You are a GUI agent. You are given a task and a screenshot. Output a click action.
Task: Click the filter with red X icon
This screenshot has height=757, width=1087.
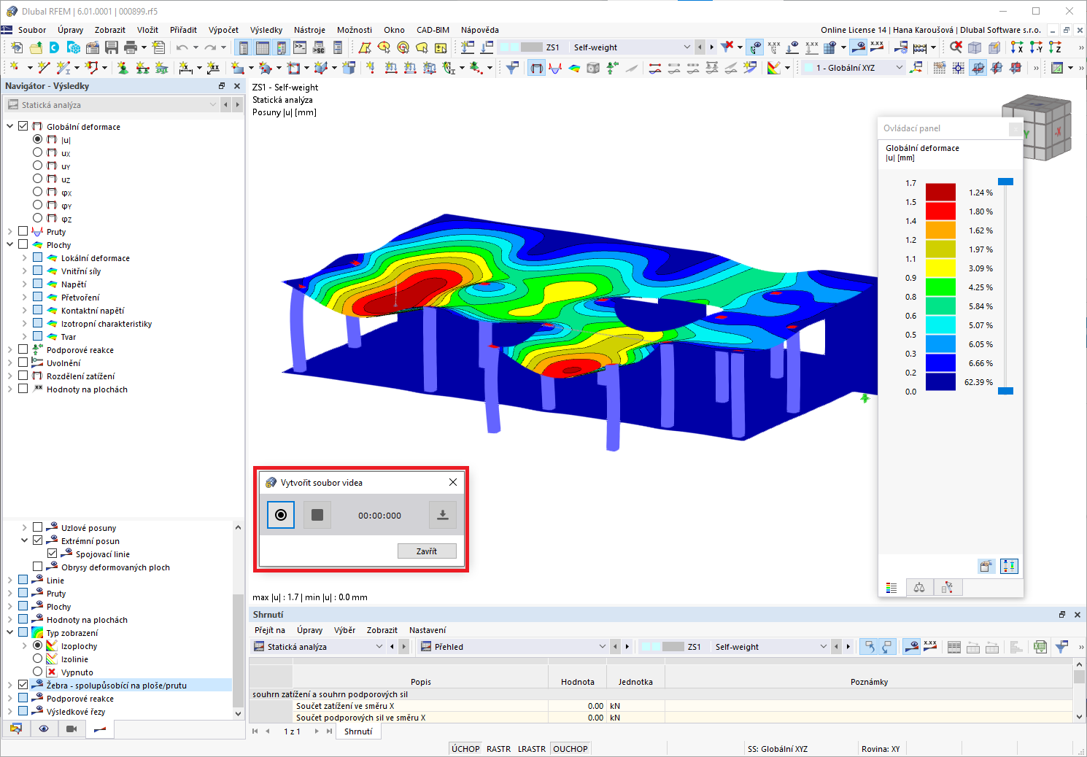(727, 47)
